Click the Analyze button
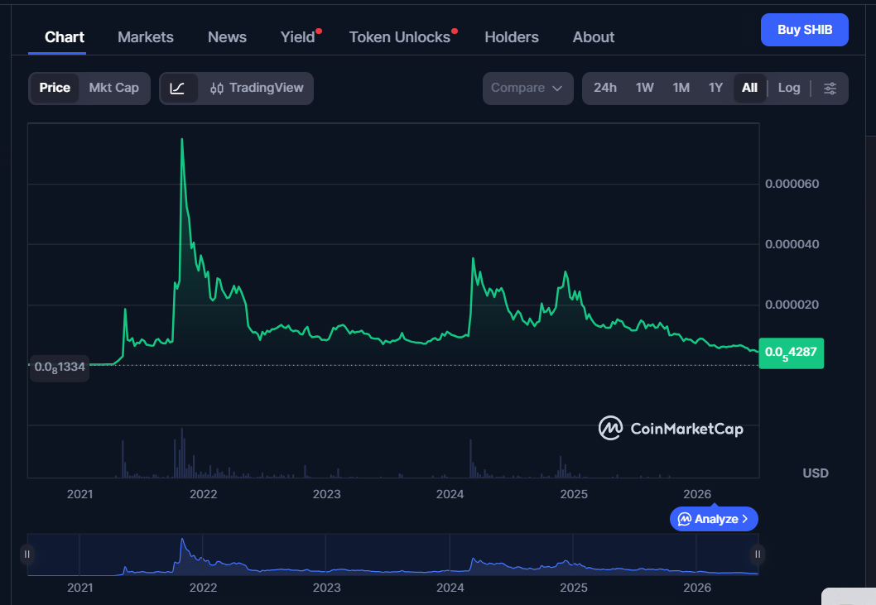 (x=714, y=519)
